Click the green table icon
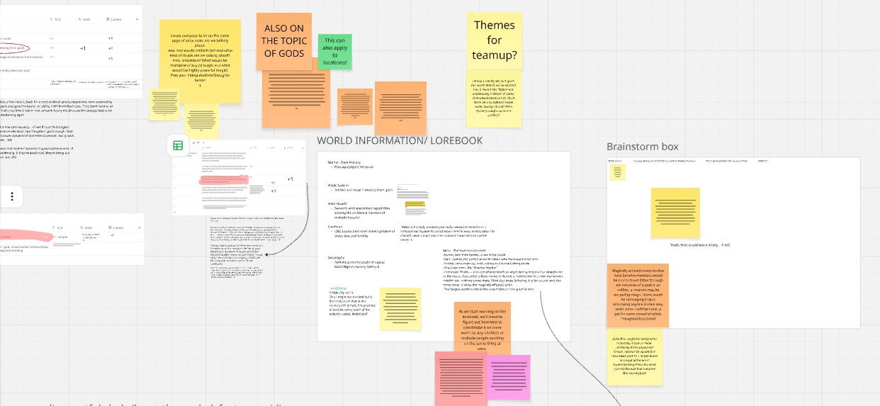Image resolution: width=880 pixels, height=406 pixels. 178,146
